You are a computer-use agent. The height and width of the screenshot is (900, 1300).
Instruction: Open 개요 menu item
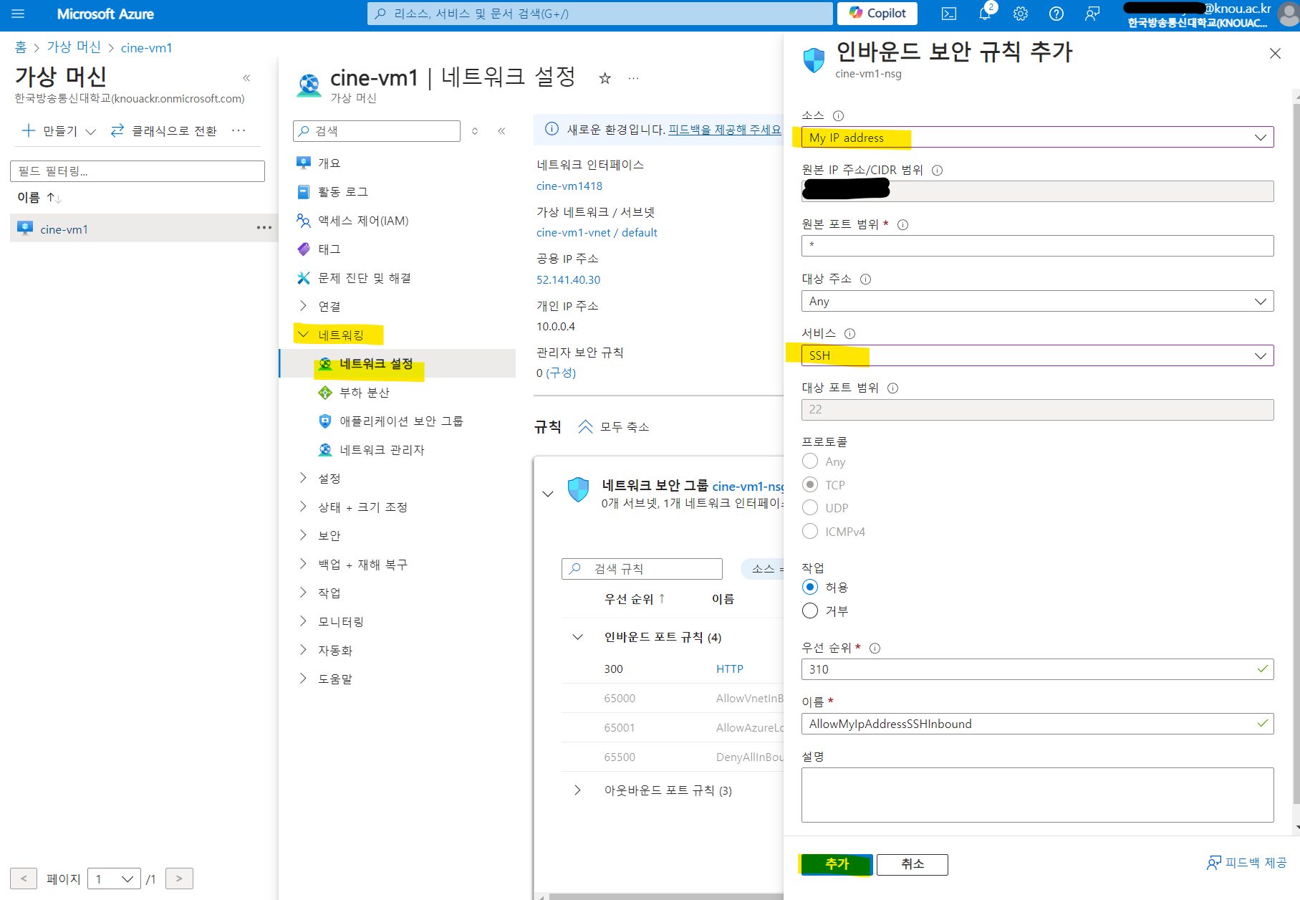pyautogui.click(x=329, y=163)
